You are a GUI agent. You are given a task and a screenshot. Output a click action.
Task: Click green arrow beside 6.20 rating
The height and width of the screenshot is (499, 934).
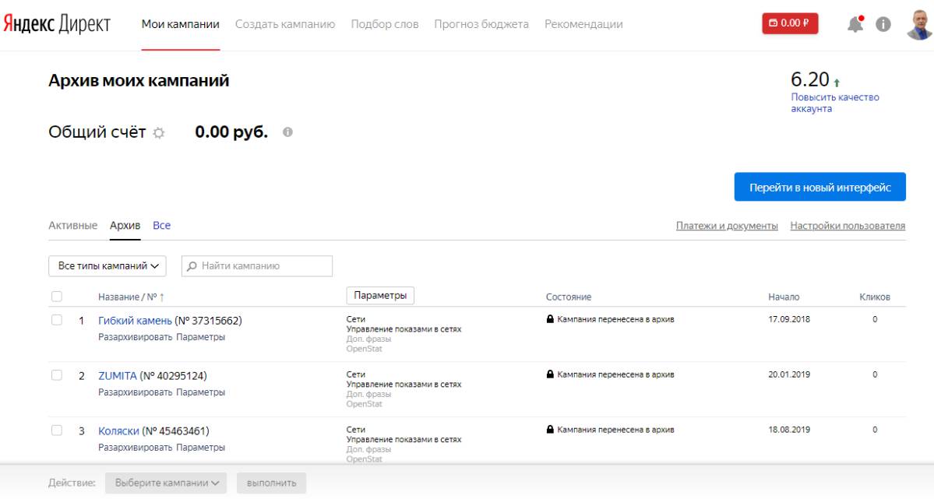(x=837, y=83)
